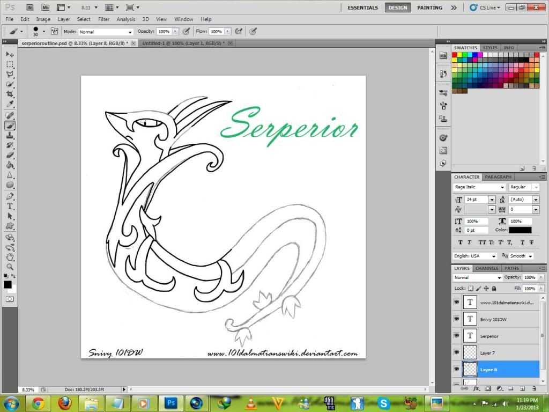
Task: Select the Paint Bucket tool
Action: coord(10,165)
